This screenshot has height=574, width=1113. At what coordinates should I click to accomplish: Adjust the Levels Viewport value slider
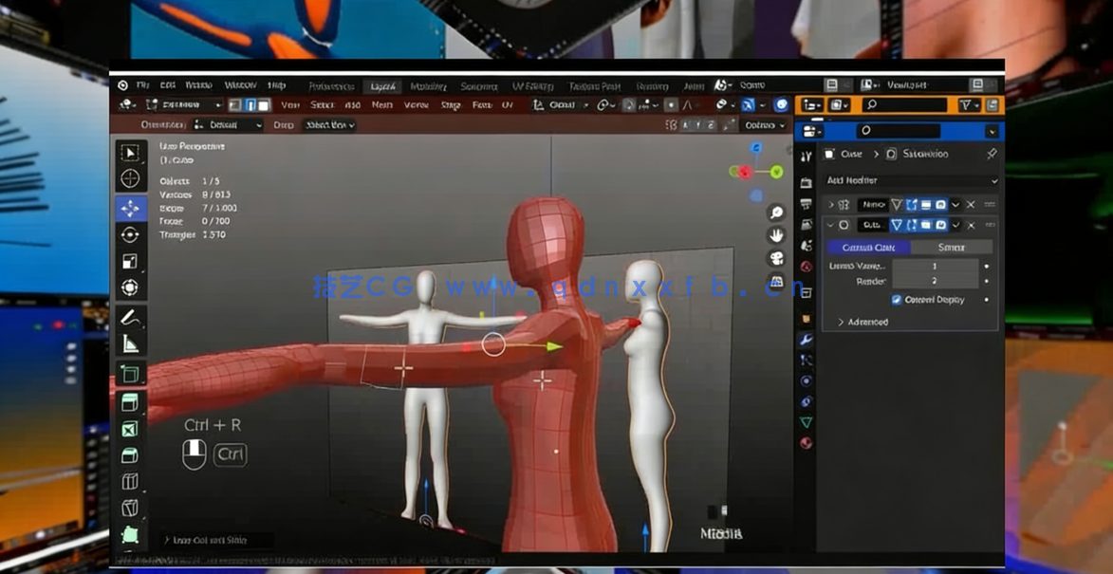(934, 268)
